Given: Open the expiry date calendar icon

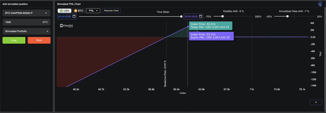Looking at the screenshot, I should pyautogui.click(x=200, y=16).
